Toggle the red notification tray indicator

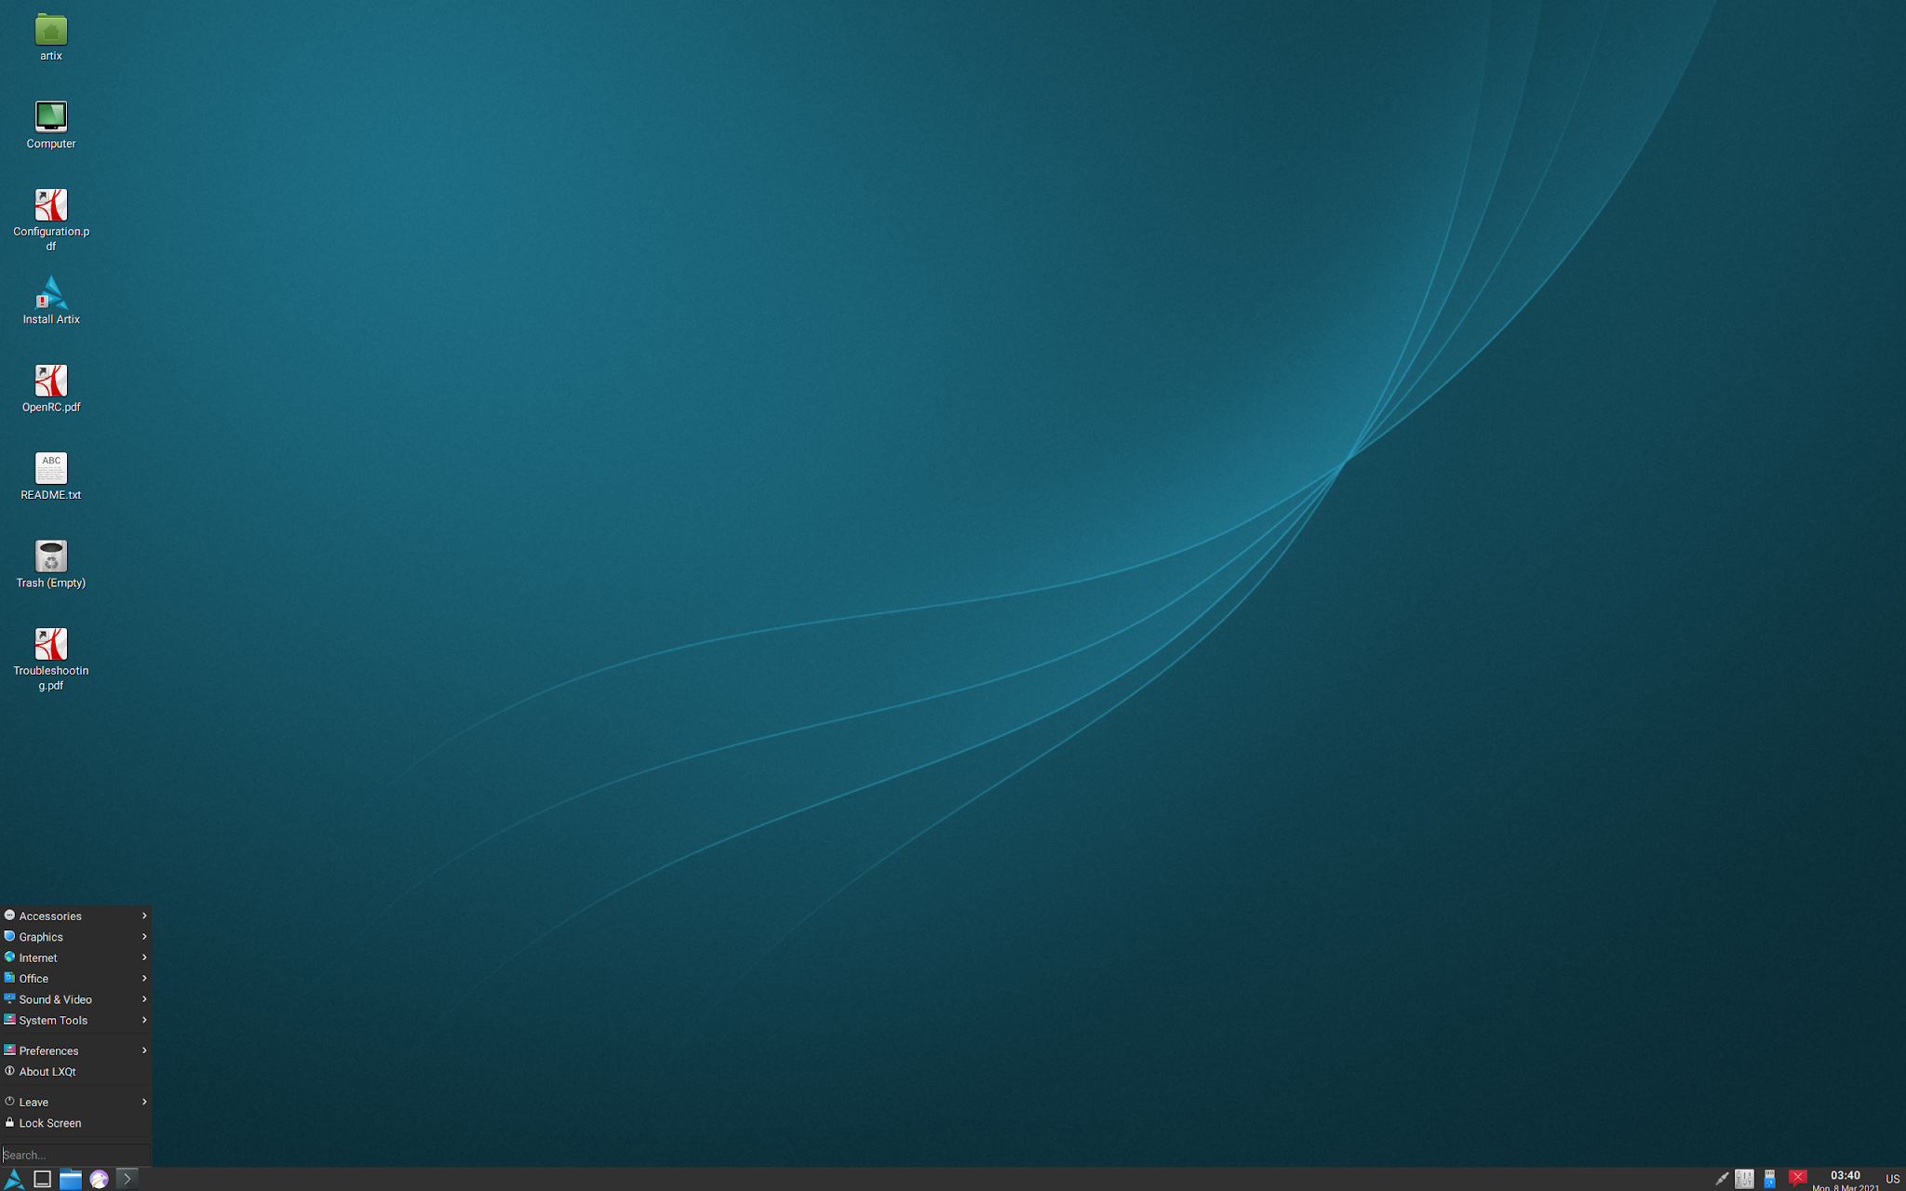click(x=1796, y=1178)
